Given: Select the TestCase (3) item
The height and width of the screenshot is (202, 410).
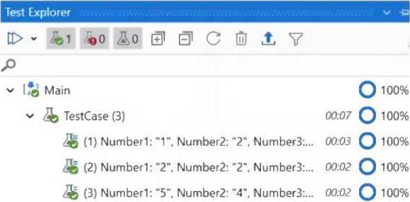Looking at the screenshot, I should [x=95, y=116].
